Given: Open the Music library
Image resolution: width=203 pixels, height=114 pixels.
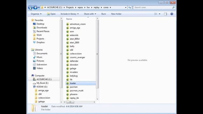Looking at the screenshot, I should tap(39, 57).
